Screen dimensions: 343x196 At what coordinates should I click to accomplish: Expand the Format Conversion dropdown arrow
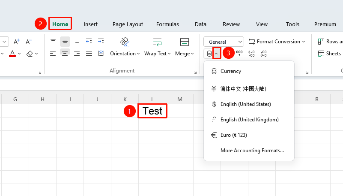pyautogui.click(x=304, y=42)
